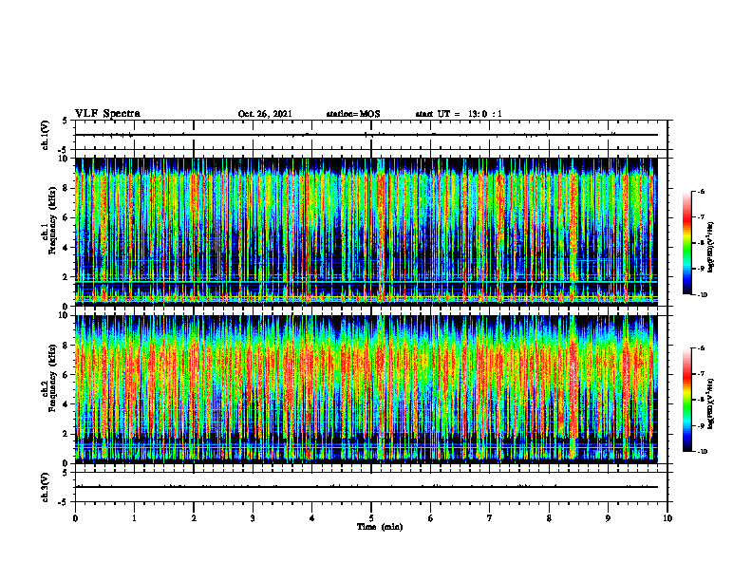The height and width of the screenshot is (581, 752).
Task: Click the time axis tick label "10"
Action: [667, 518]
